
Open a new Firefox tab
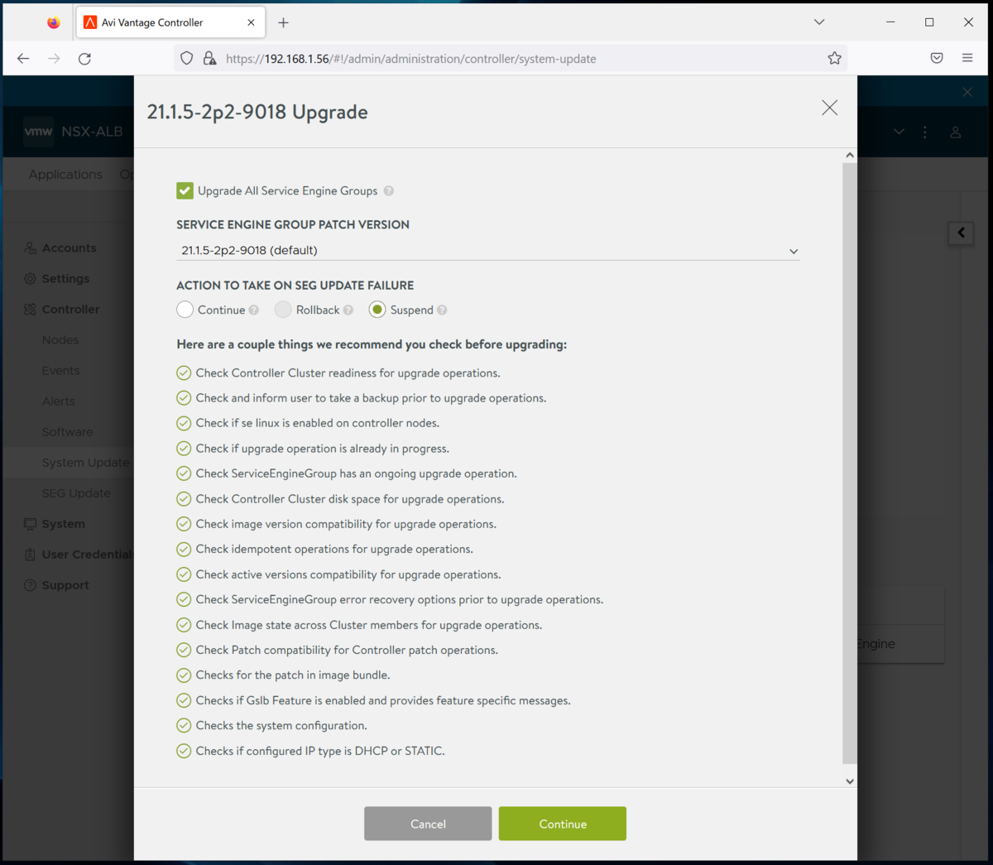(284, 22)
